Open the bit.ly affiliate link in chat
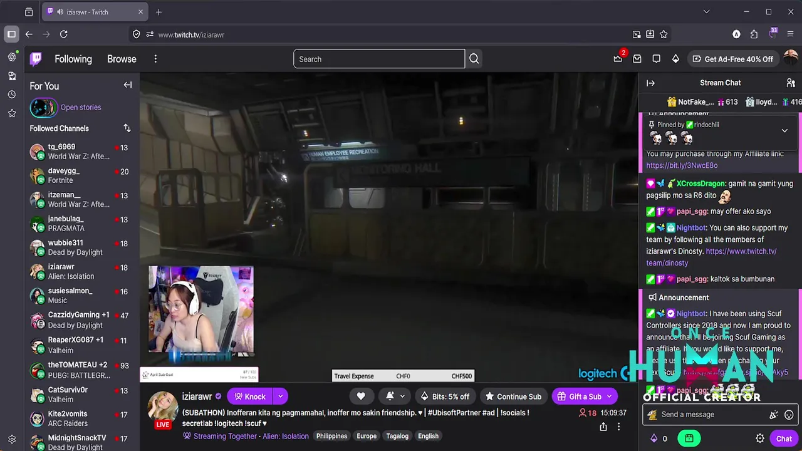 click(x=682, y=165)
